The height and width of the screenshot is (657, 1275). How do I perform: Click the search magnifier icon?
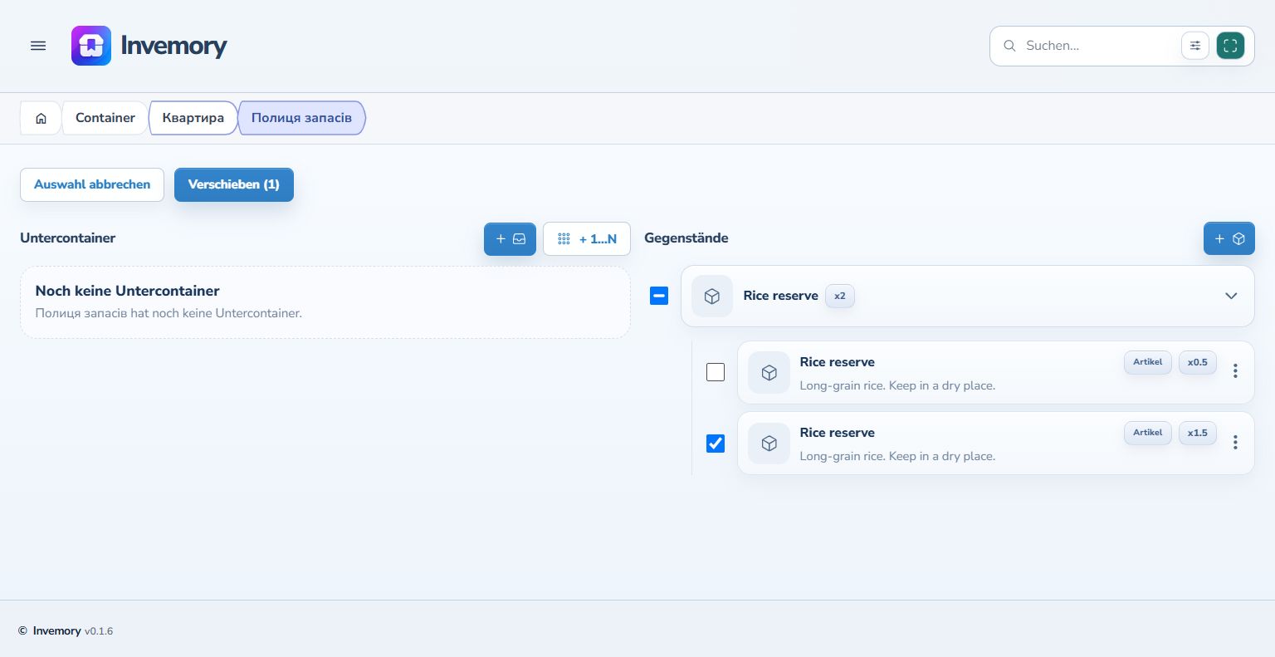pos(1009,46)
